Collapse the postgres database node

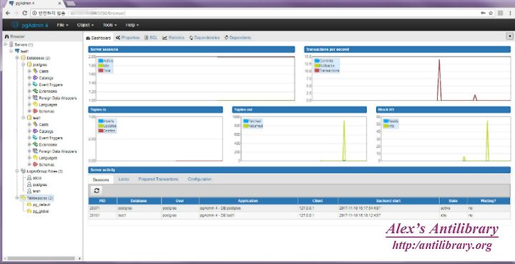[x=24, y=64]
